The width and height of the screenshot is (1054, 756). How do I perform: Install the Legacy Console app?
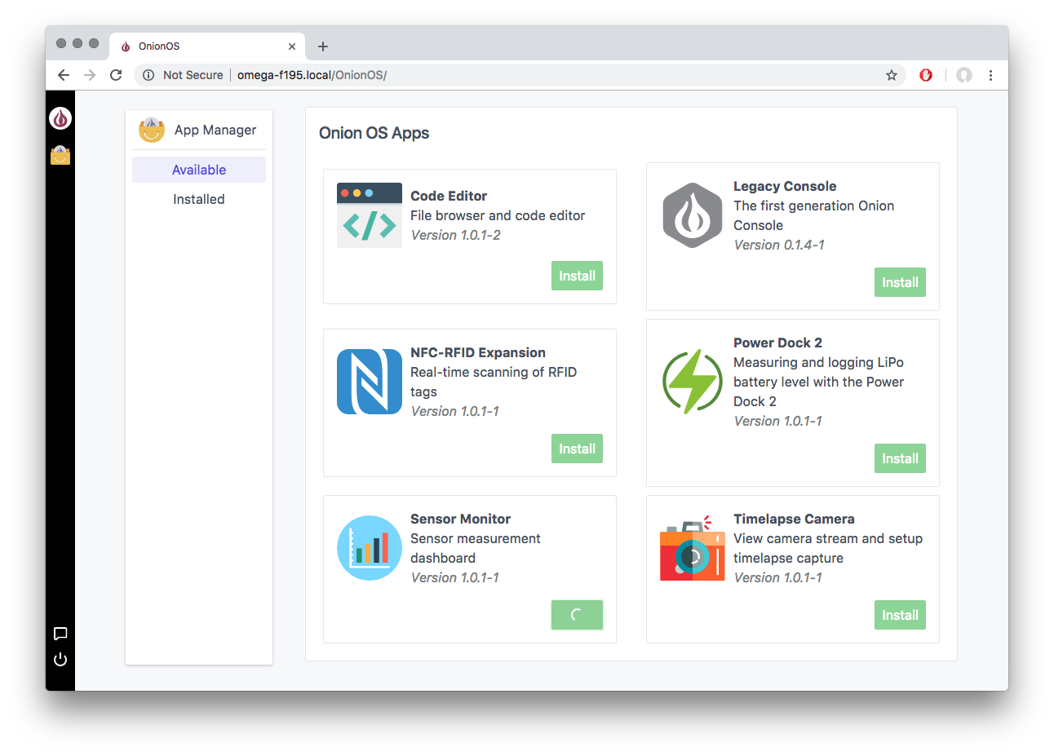[900, 281]
